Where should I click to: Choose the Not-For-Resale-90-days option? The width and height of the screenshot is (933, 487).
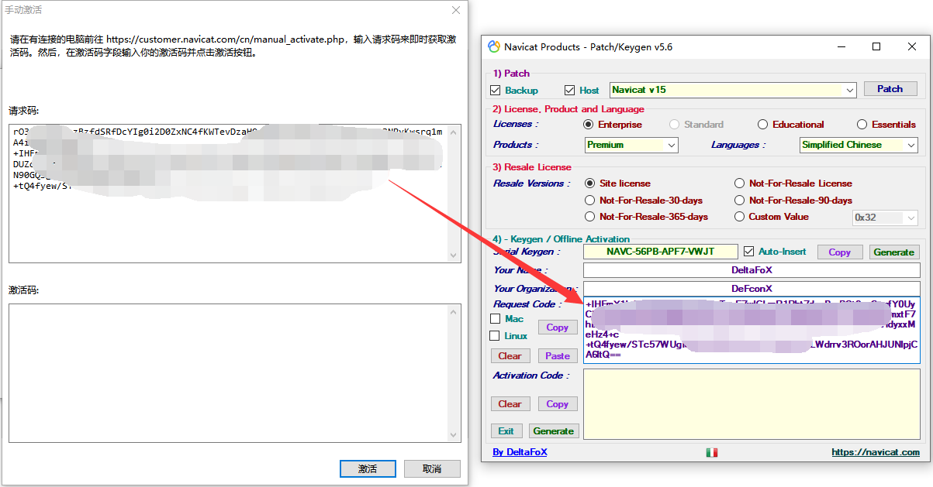pyautogui.click(x=740, y=201)
